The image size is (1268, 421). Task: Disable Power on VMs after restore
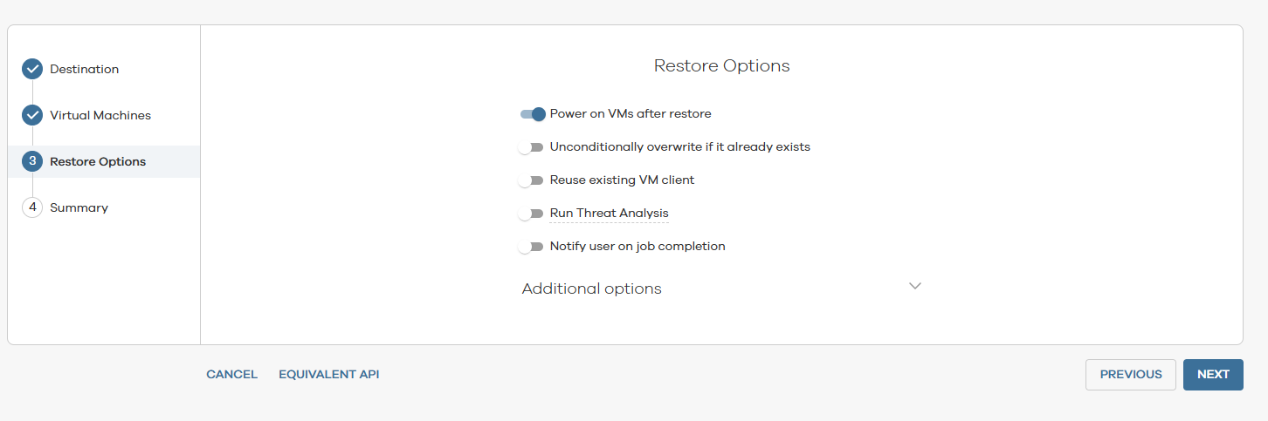(x=532, y=114)
